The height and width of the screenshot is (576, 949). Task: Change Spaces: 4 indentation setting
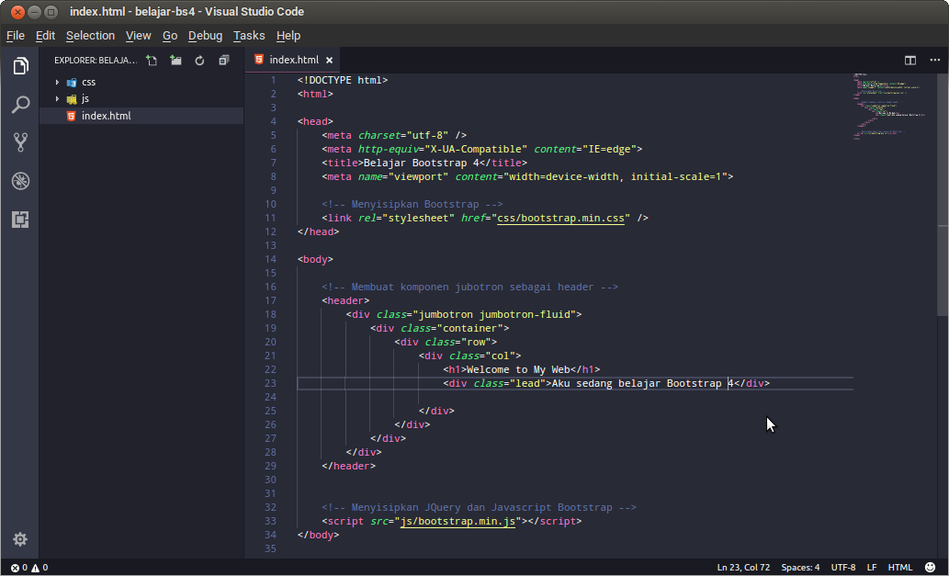[x=800, y=566]
